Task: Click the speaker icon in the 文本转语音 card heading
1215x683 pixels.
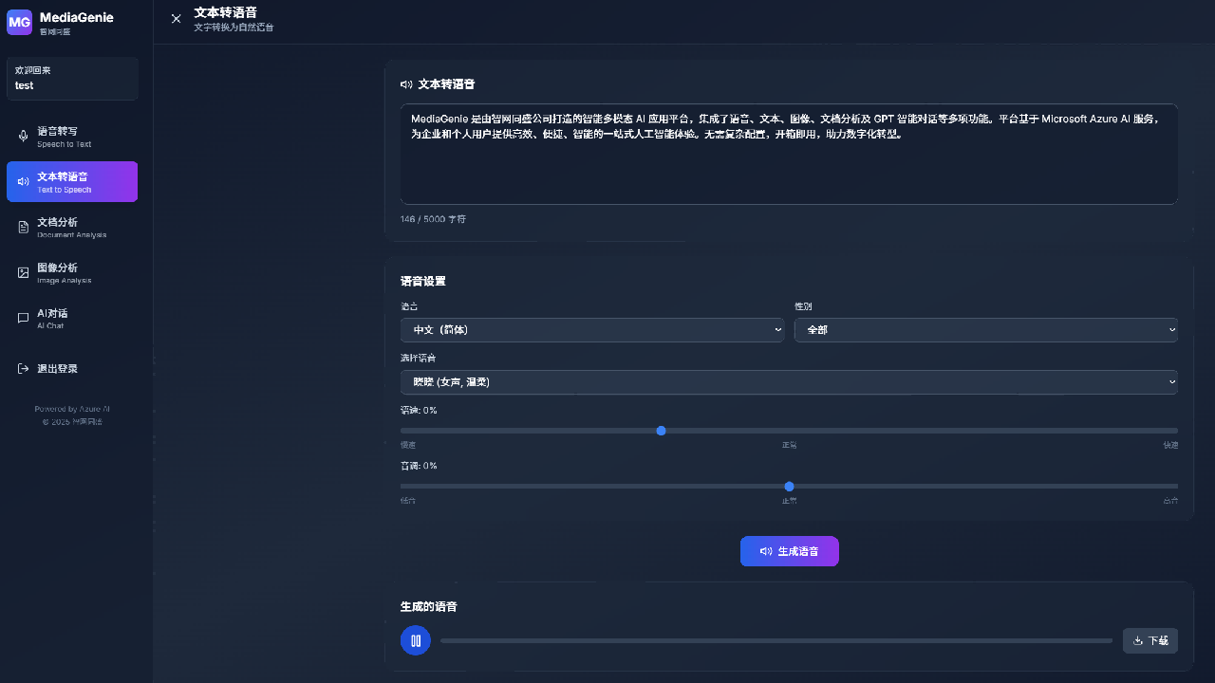Action: pyautogui.click(x=406, y=84)
